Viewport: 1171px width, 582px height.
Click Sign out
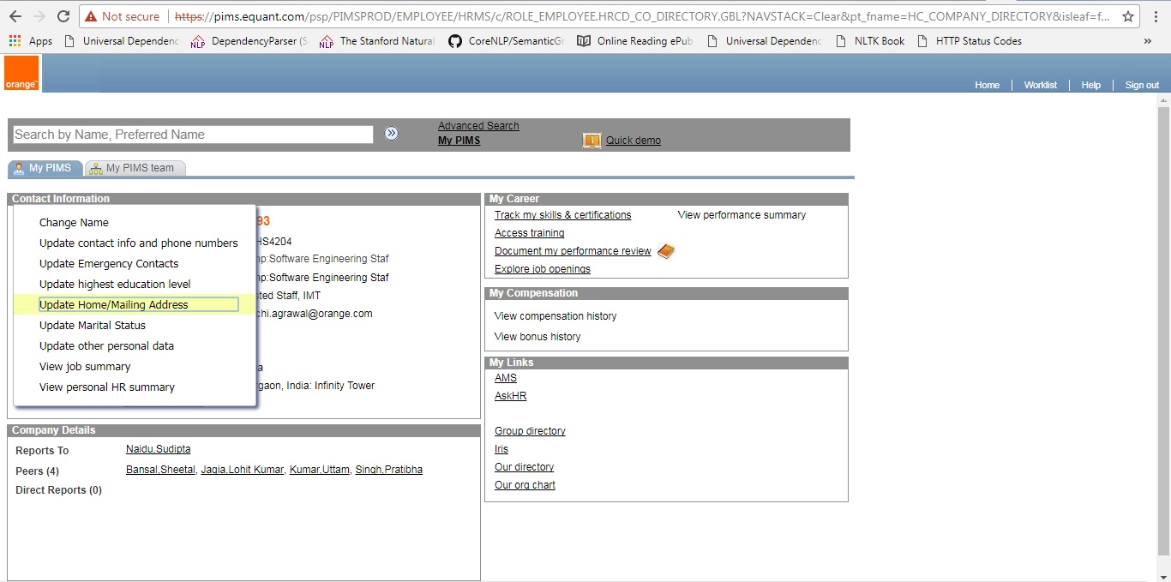(1142, 85)
